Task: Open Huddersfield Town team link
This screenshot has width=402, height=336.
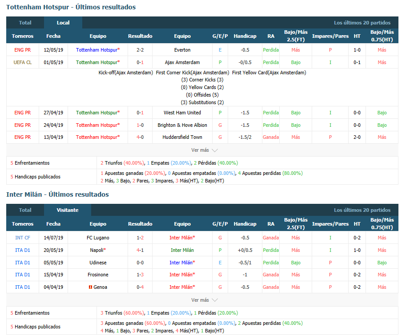Action: (182, 137)
